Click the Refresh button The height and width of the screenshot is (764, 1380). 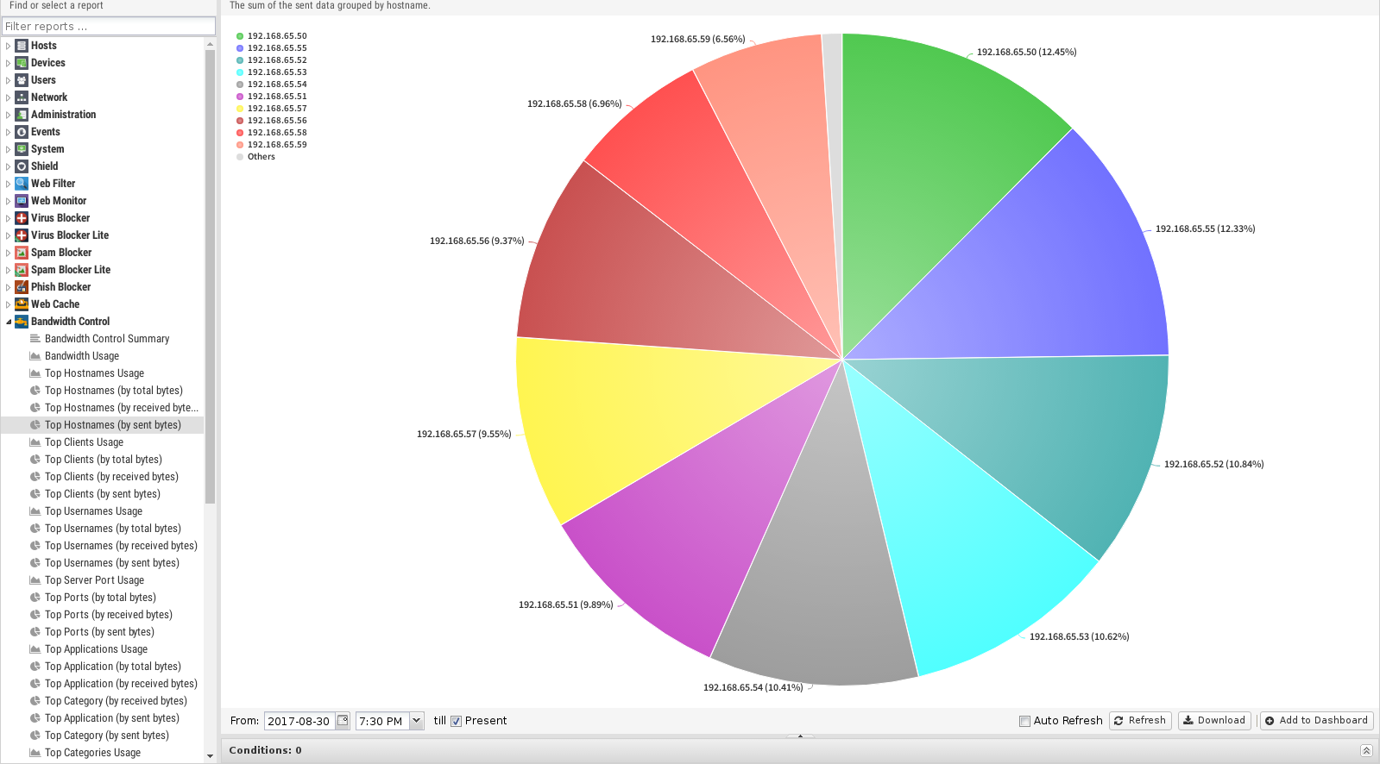(x=1140, y=721)
